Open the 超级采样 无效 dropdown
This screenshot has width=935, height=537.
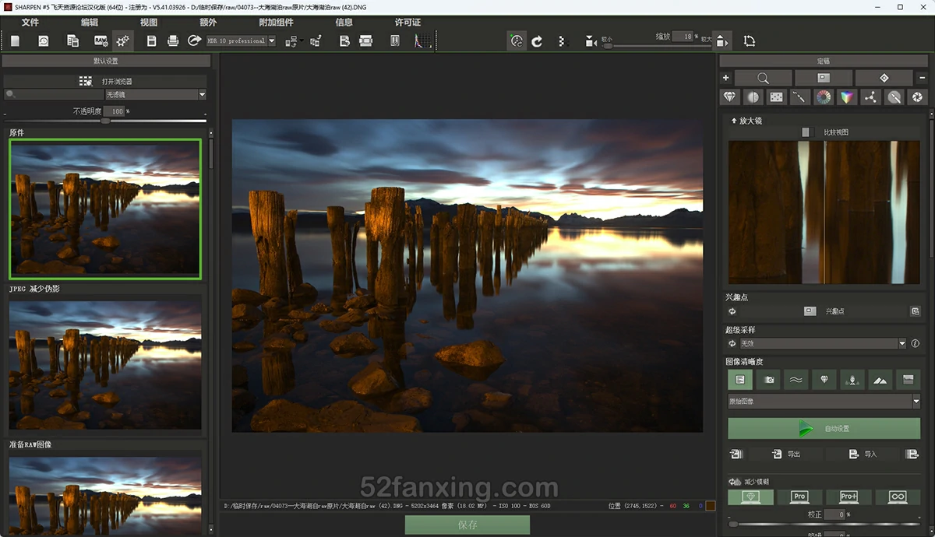[x=823, y=343]
